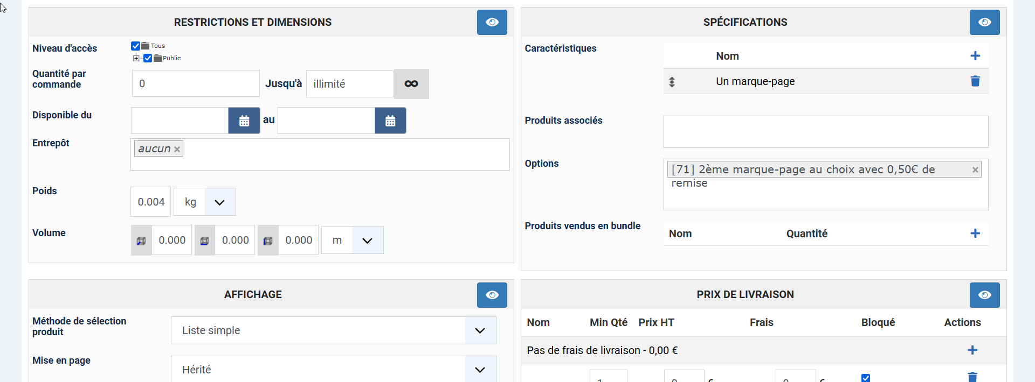
Task: Add a new characteristic with plus icon
Action: 975,56
